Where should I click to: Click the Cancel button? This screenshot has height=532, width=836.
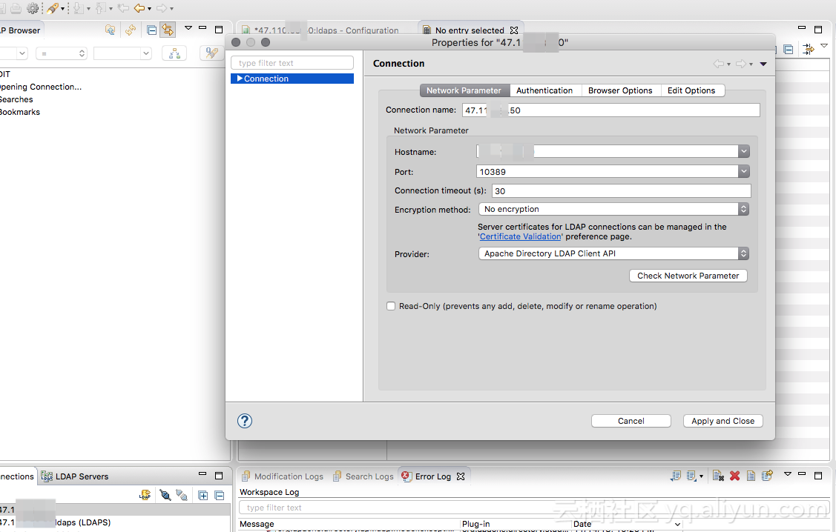[x=631, y=421]
